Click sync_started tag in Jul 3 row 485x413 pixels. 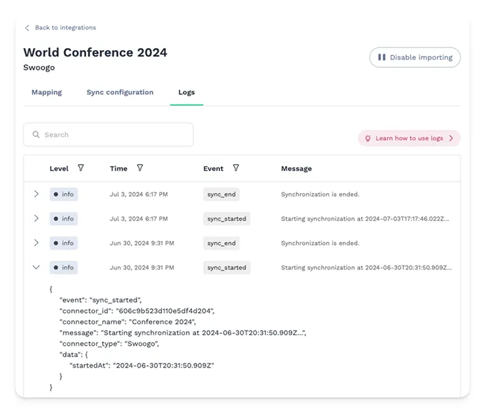[227, 219]
